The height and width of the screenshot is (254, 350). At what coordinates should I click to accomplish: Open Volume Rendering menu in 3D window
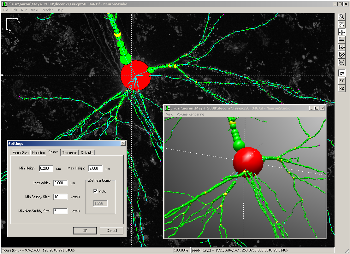tap(190, 114)
